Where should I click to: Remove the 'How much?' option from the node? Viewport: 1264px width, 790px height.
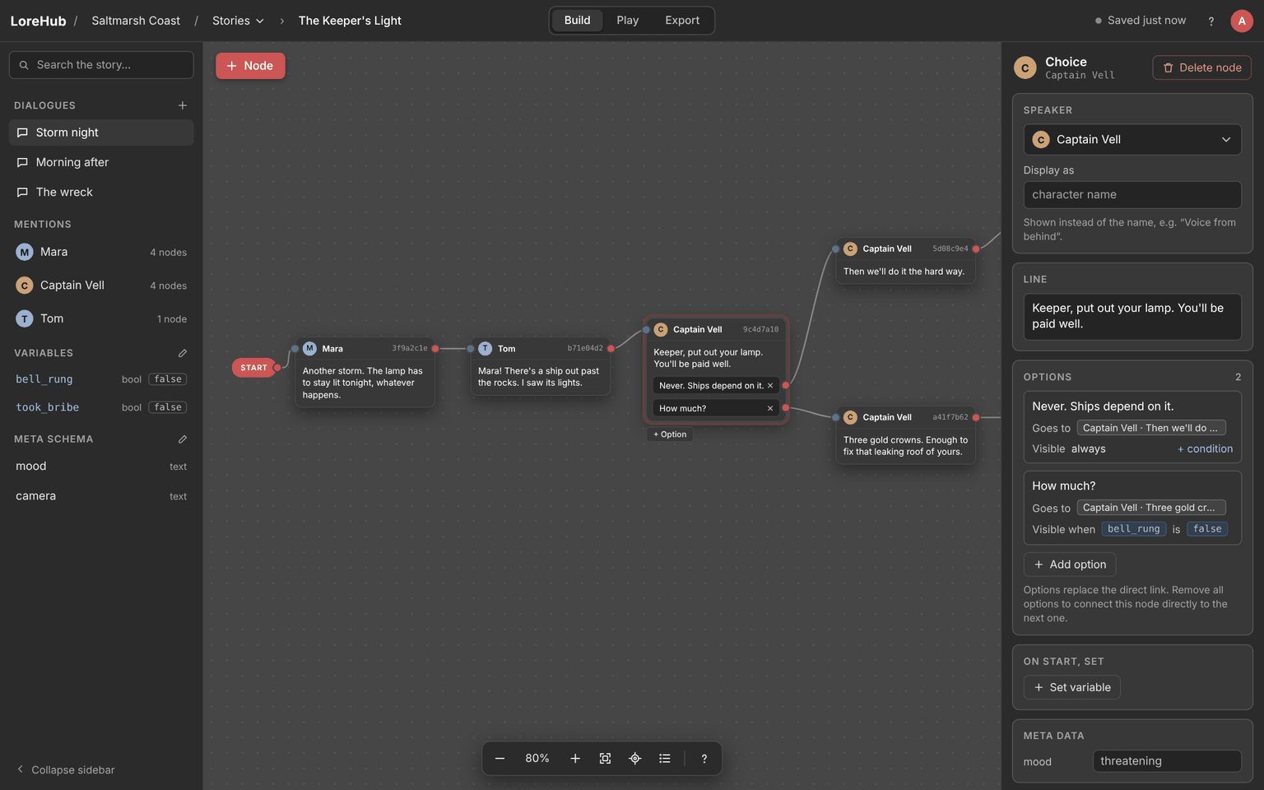coord(770,408)
